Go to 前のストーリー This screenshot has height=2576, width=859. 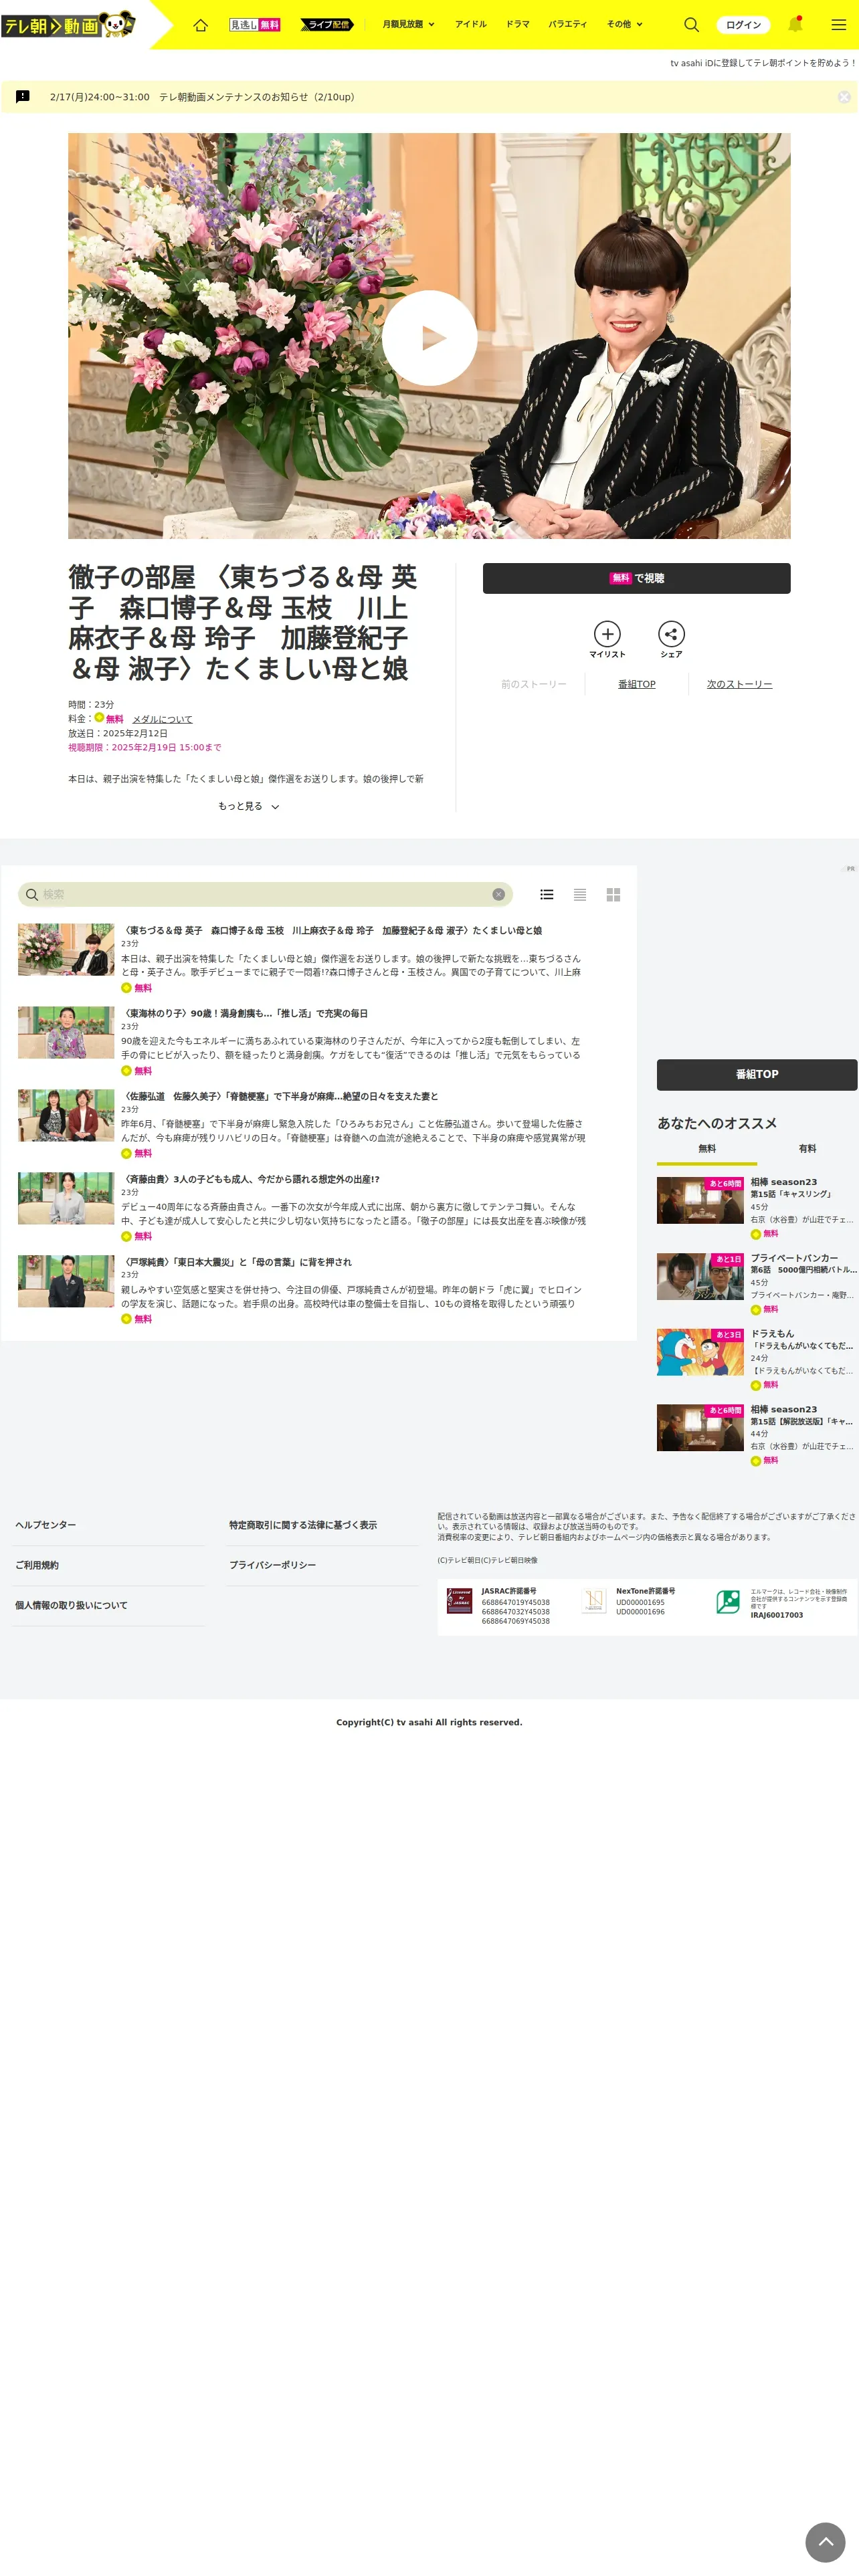point(534,684)
